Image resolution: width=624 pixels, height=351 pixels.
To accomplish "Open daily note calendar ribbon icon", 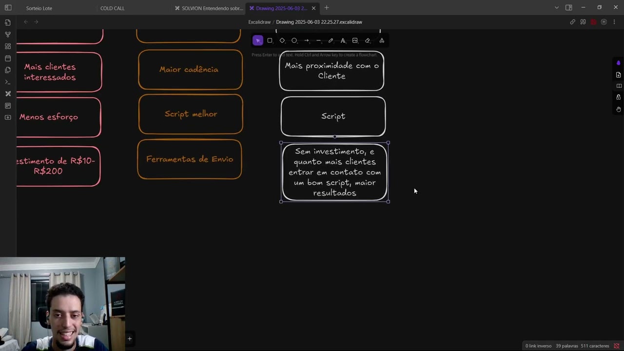I will [8, 58].
